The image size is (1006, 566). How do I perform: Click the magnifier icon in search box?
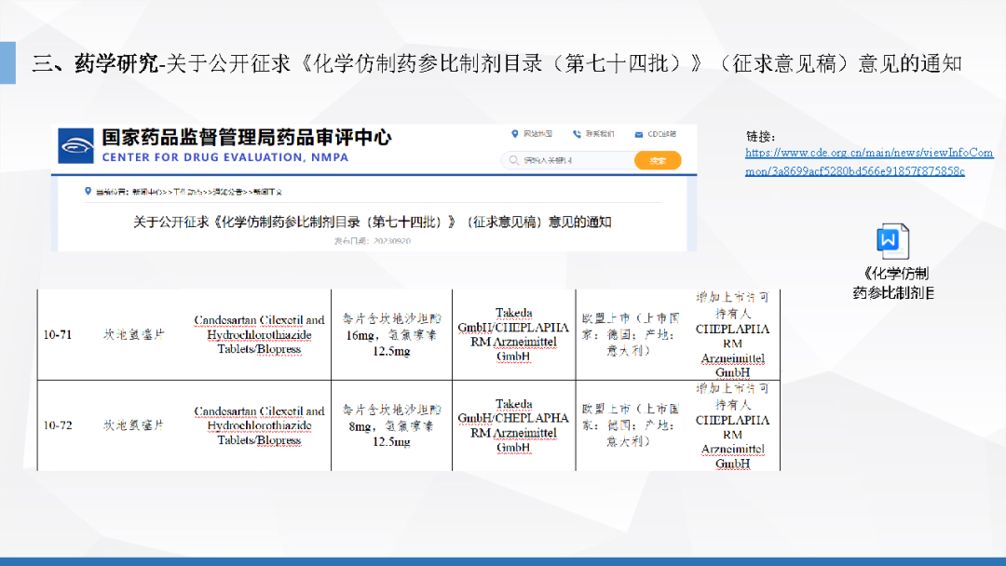click(513, 161)
